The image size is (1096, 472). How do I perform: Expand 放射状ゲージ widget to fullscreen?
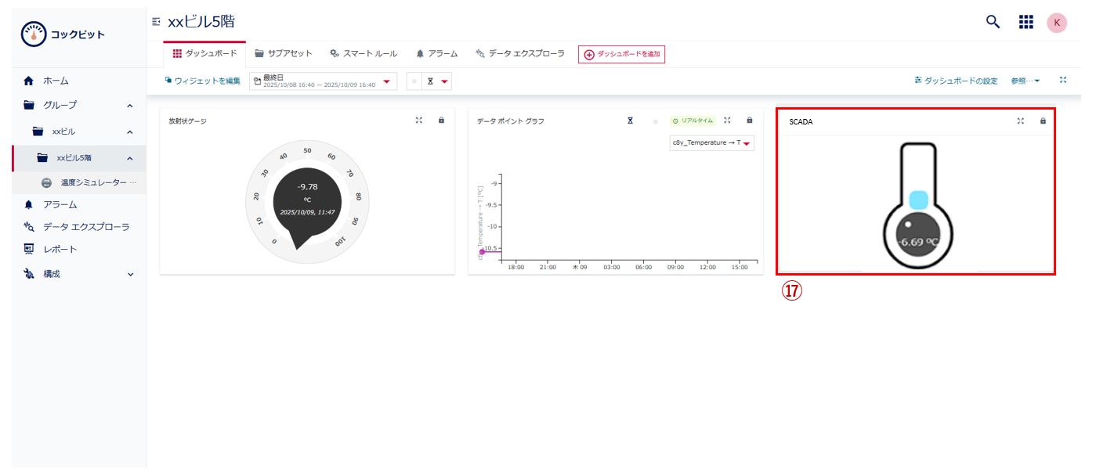point(419,121)
